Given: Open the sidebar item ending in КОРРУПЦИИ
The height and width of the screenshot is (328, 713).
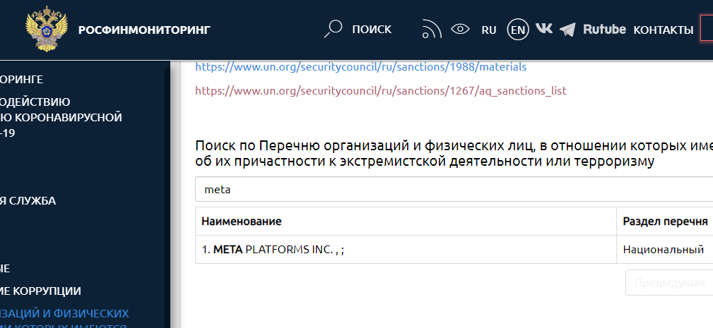Looking at the screenshot, I should 41,291.
